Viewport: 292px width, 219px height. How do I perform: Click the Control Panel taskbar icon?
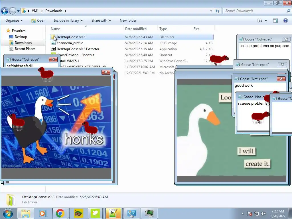click(131, 213)
